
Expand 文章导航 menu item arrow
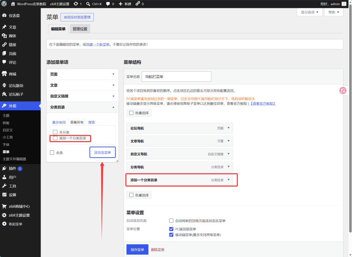click(229, 141)
